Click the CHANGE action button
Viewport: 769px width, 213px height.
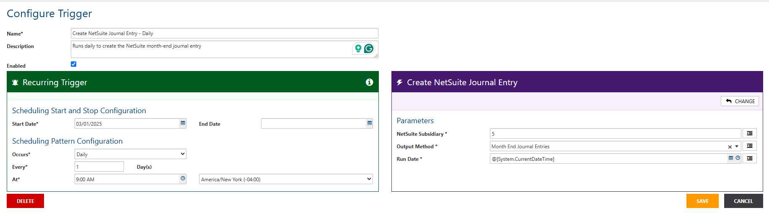point(740,101)
